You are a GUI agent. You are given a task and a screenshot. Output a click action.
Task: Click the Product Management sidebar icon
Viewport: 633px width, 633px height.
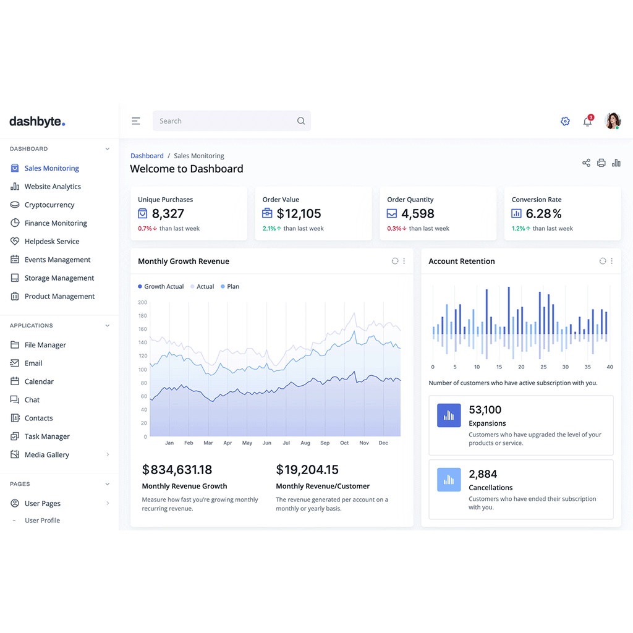pyautogui.click(x=15, y=296)
